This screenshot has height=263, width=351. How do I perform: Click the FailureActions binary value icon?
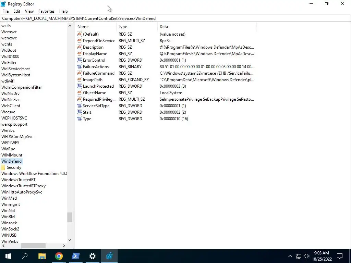pos(80,66)
